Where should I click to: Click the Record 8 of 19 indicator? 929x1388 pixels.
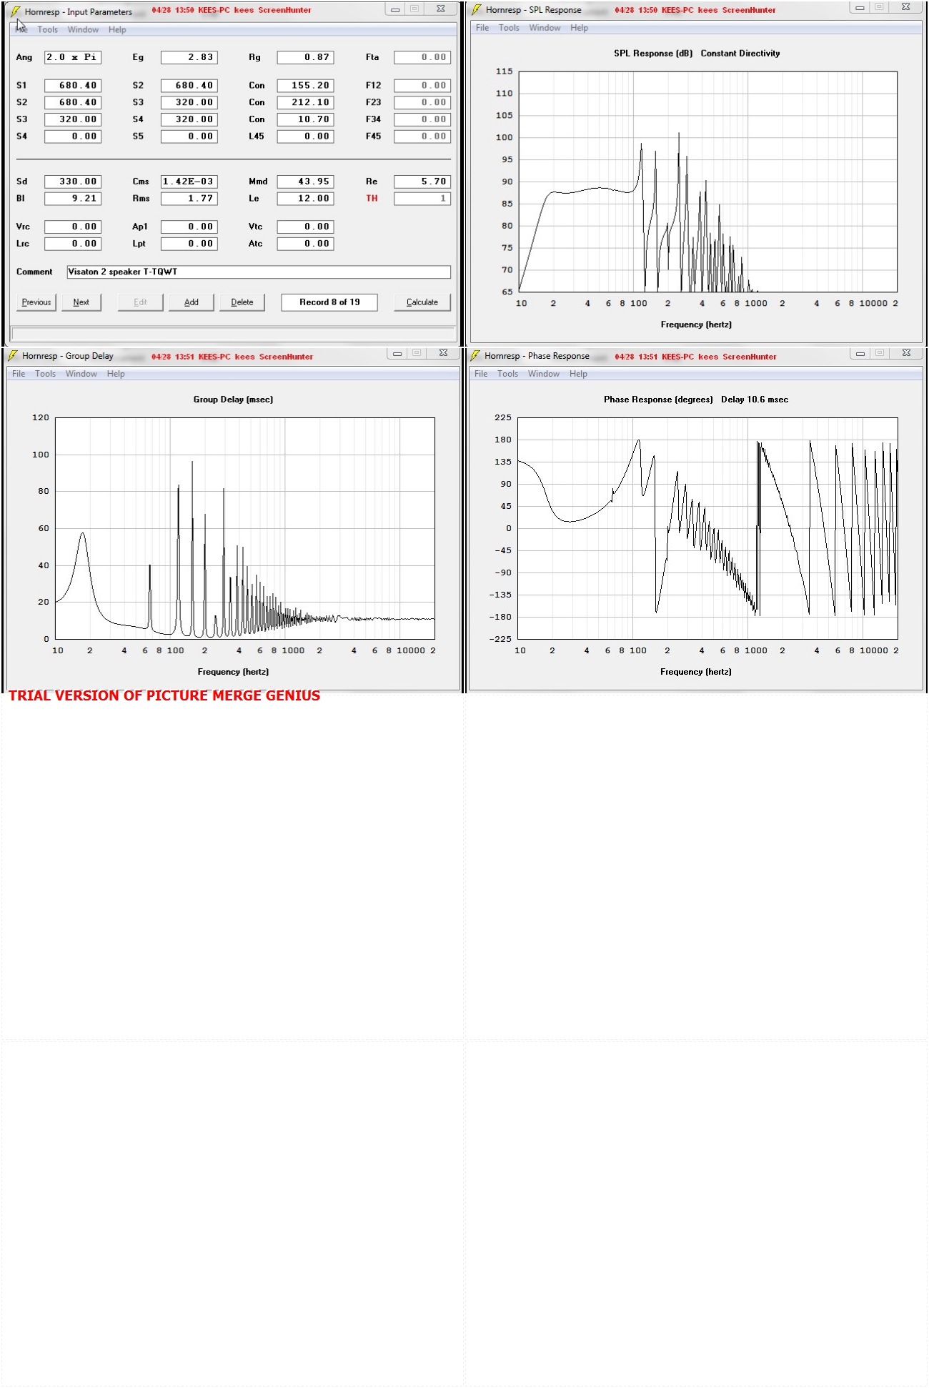click(329, 302)
